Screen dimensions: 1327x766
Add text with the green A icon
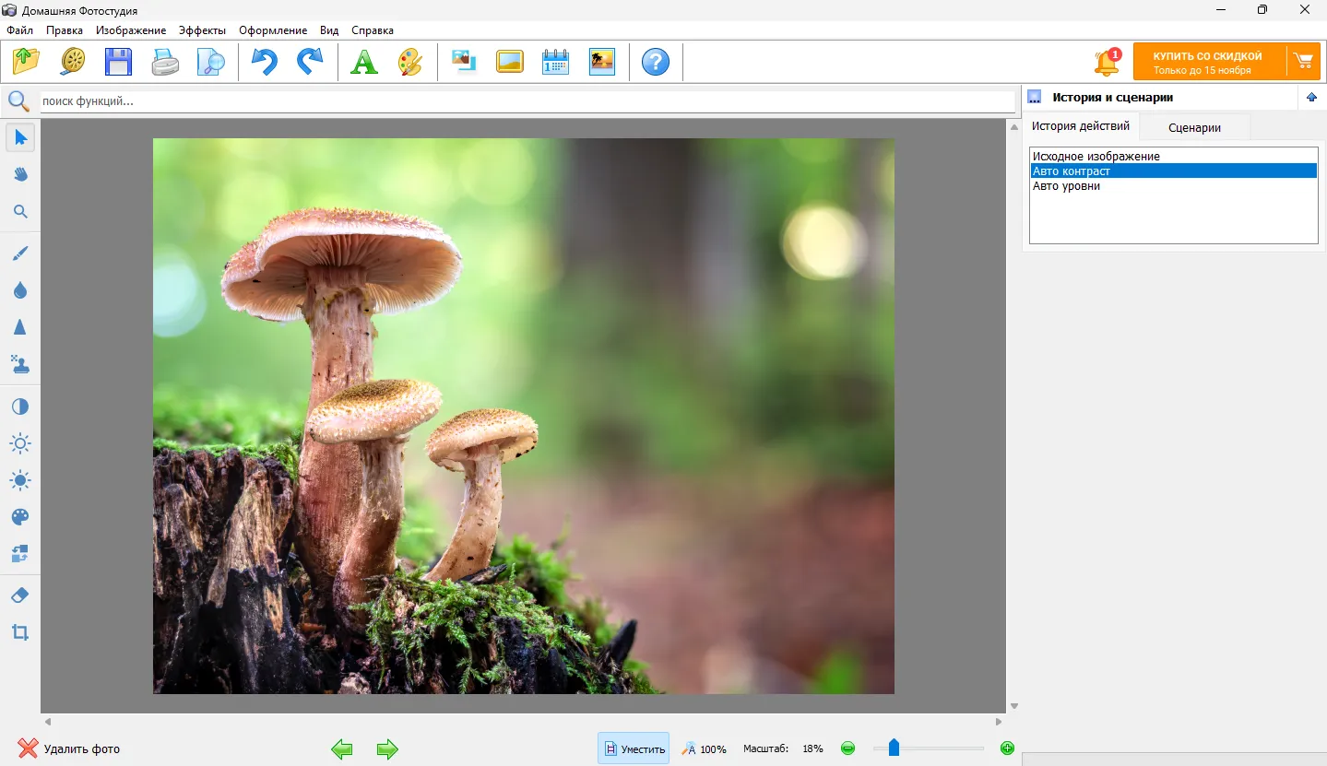[x=364, y=62]
